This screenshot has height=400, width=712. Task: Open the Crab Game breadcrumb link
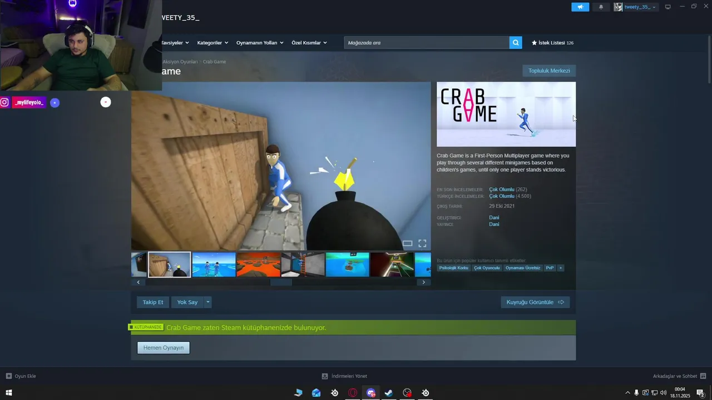pyautogui.click(x=214, y=62)
